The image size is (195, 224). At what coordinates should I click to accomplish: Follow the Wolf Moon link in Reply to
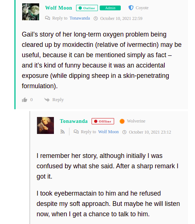click(108, 132)
